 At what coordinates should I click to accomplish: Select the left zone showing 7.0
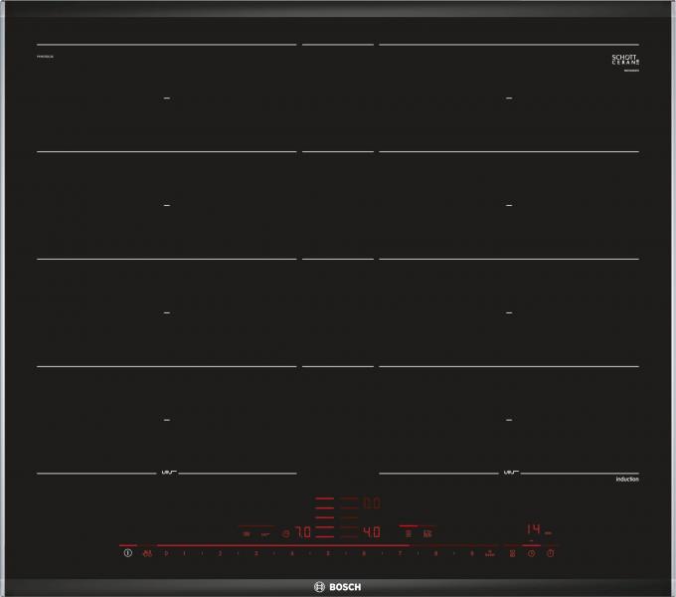click(x=302, y=532)
